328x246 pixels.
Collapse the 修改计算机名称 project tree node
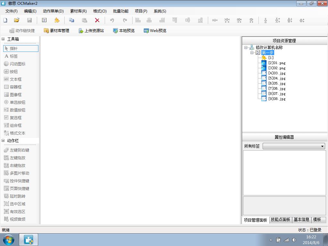tap(246, 48)
